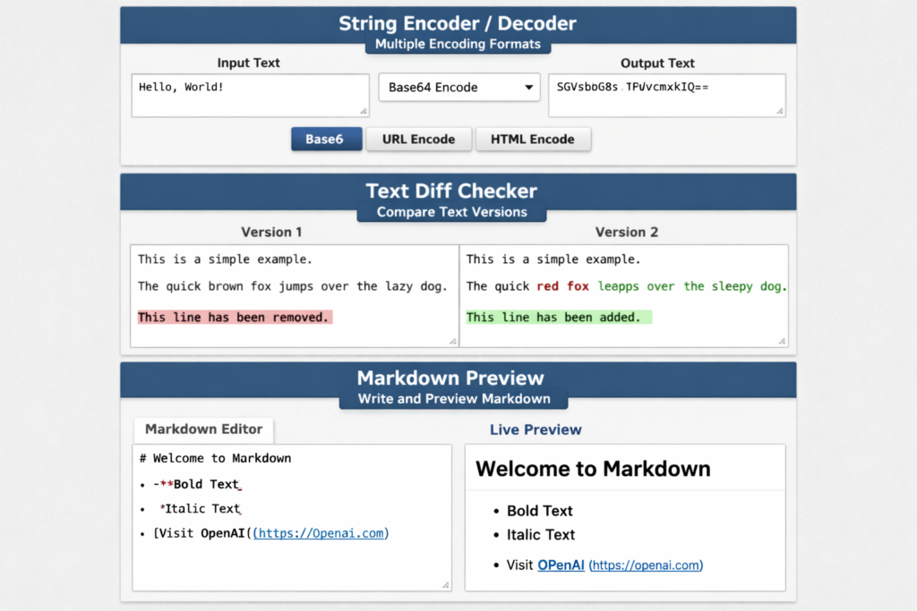Switch to the Markdown Editor tab
The height and width of the screenshot is (611, 917).
coord(203,429)
